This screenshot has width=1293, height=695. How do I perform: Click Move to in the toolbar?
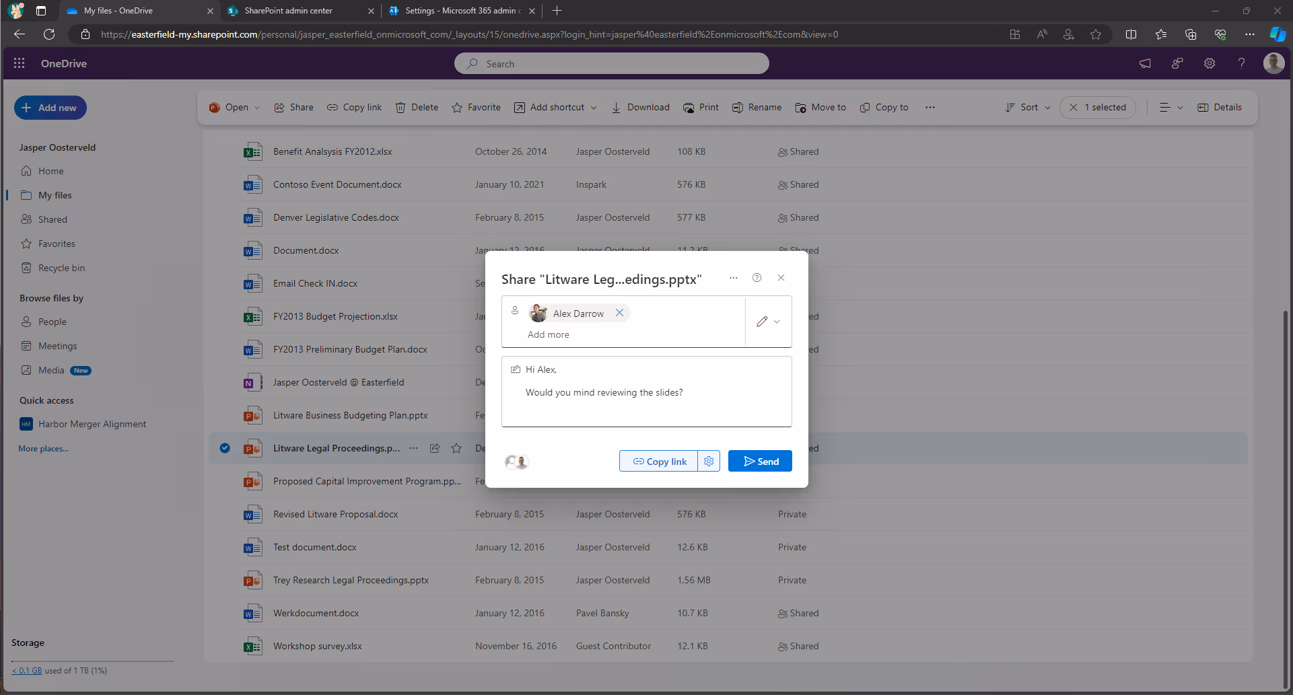click(820, 108)
